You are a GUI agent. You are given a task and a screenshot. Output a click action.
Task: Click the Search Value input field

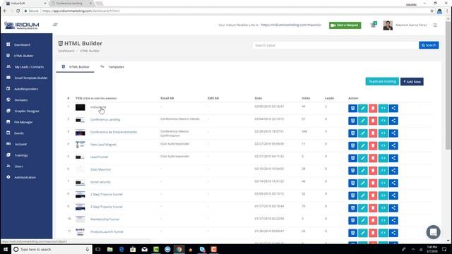coord(336,45)
